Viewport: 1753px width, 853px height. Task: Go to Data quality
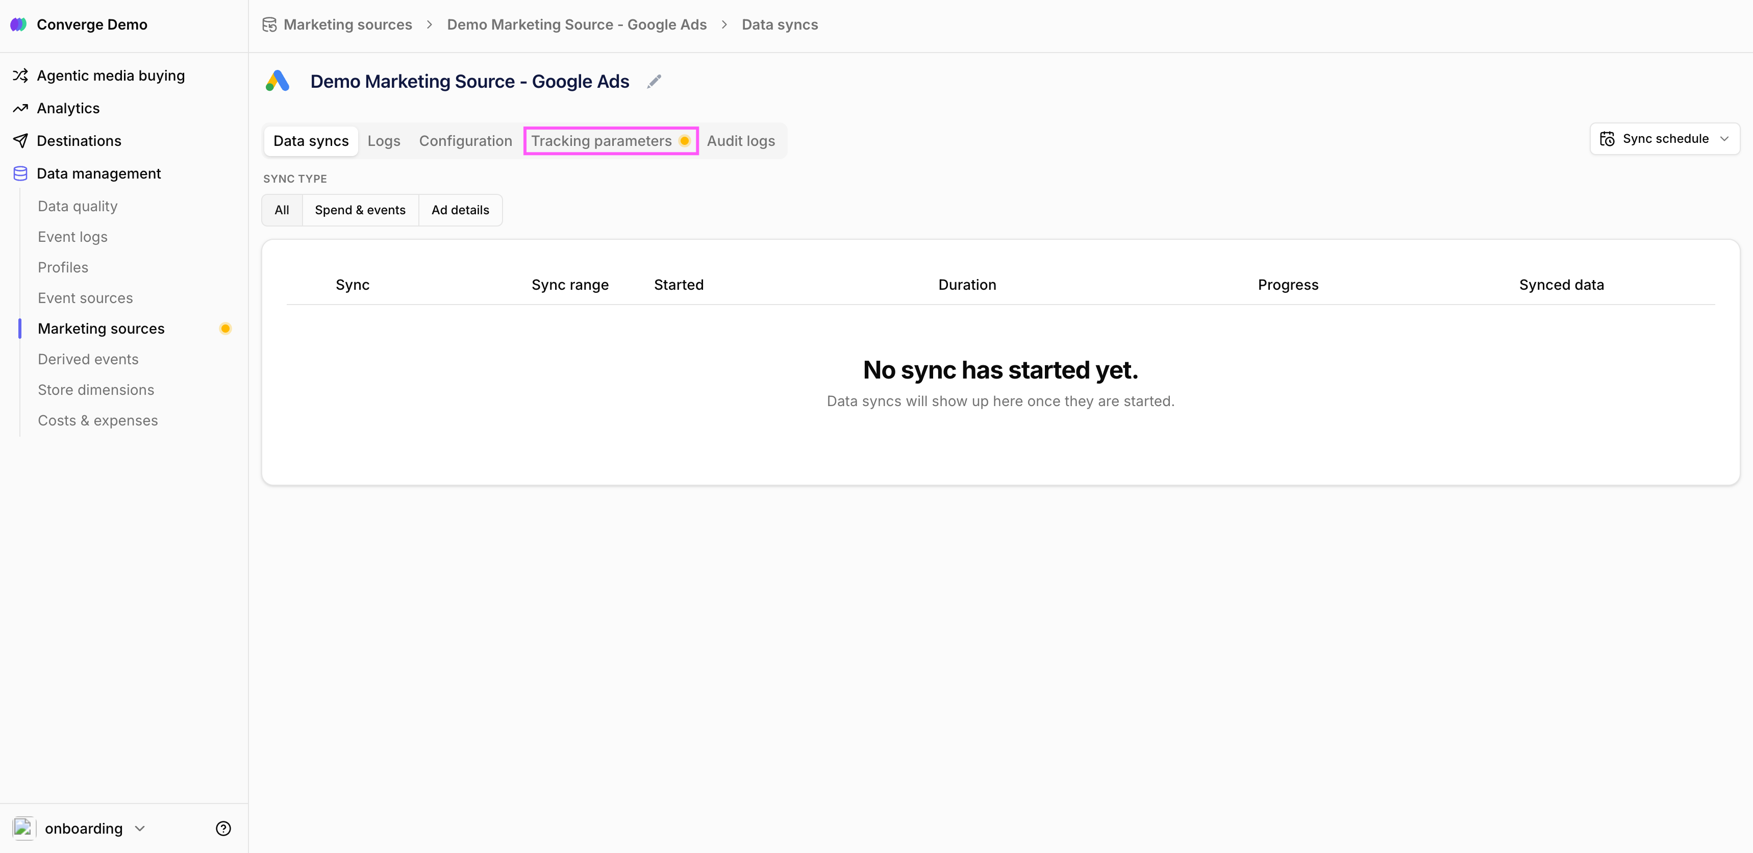[x=78, y=206]
